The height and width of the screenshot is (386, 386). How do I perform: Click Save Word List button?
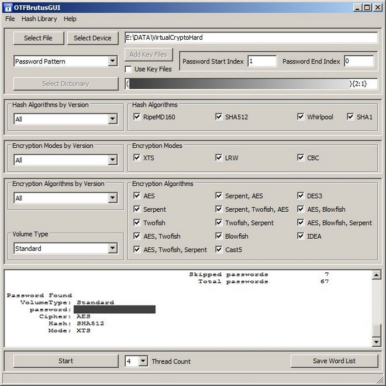(x=334, y=361)
